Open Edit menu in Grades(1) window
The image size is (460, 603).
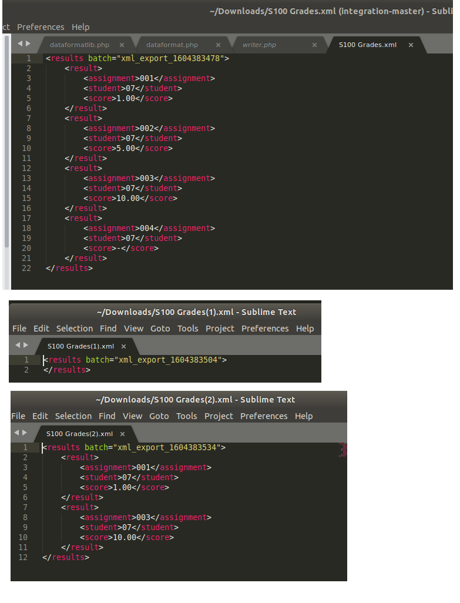tap(41, 329)
